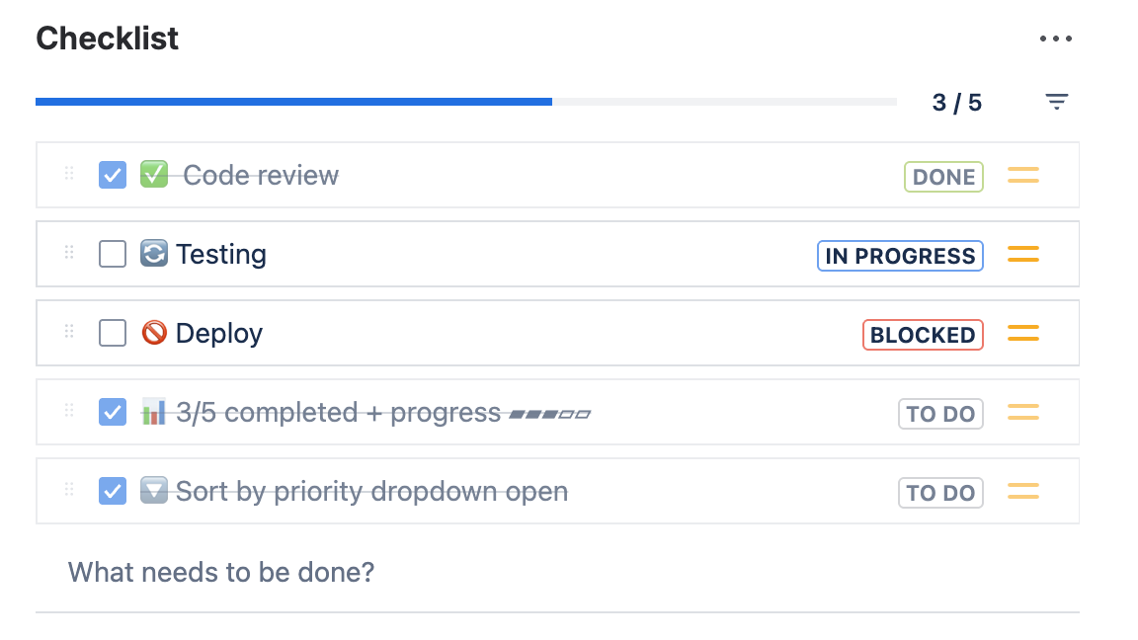
Task: Click the Testing item text
Action: pos(221,255)
